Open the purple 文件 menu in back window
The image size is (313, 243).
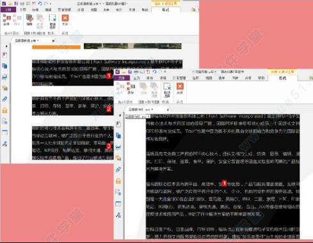(8, 10)
